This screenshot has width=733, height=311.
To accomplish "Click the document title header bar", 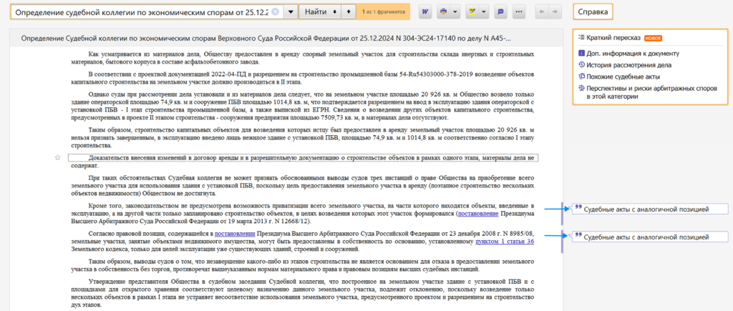I will click(286, 38).
